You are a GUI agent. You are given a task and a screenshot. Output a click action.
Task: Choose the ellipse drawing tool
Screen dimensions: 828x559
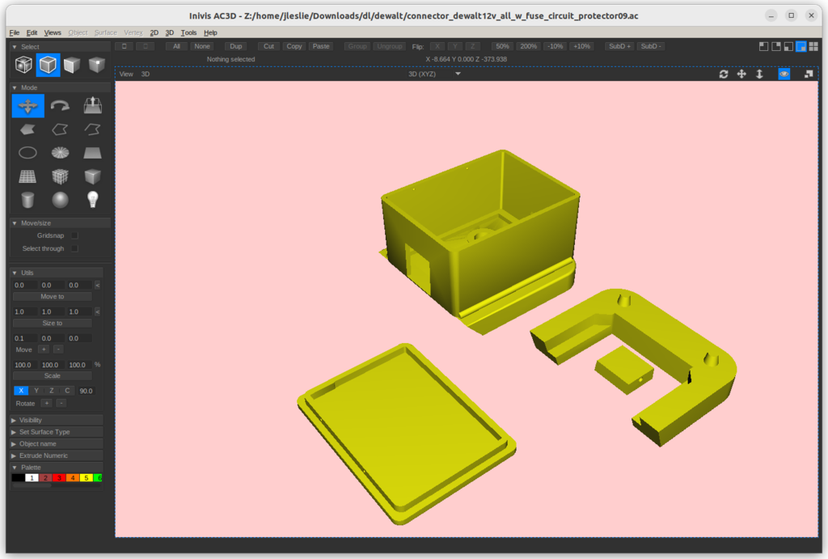[27, 152]
